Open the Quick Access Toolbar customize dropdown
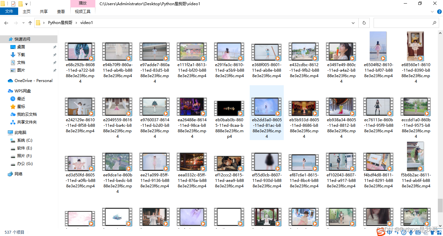 point(26,4)
